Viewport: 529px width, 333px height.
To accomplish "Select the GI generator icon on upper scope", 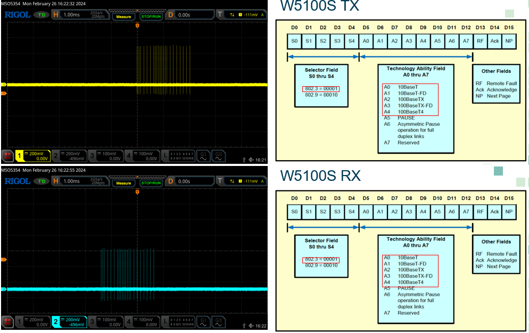I will point(203,156).
